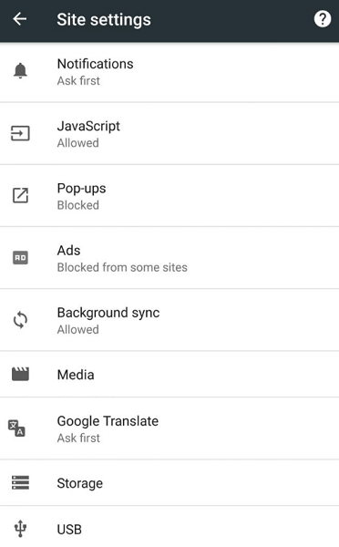Tap the back arrow in header
The image size is (339, 547).
19,19
